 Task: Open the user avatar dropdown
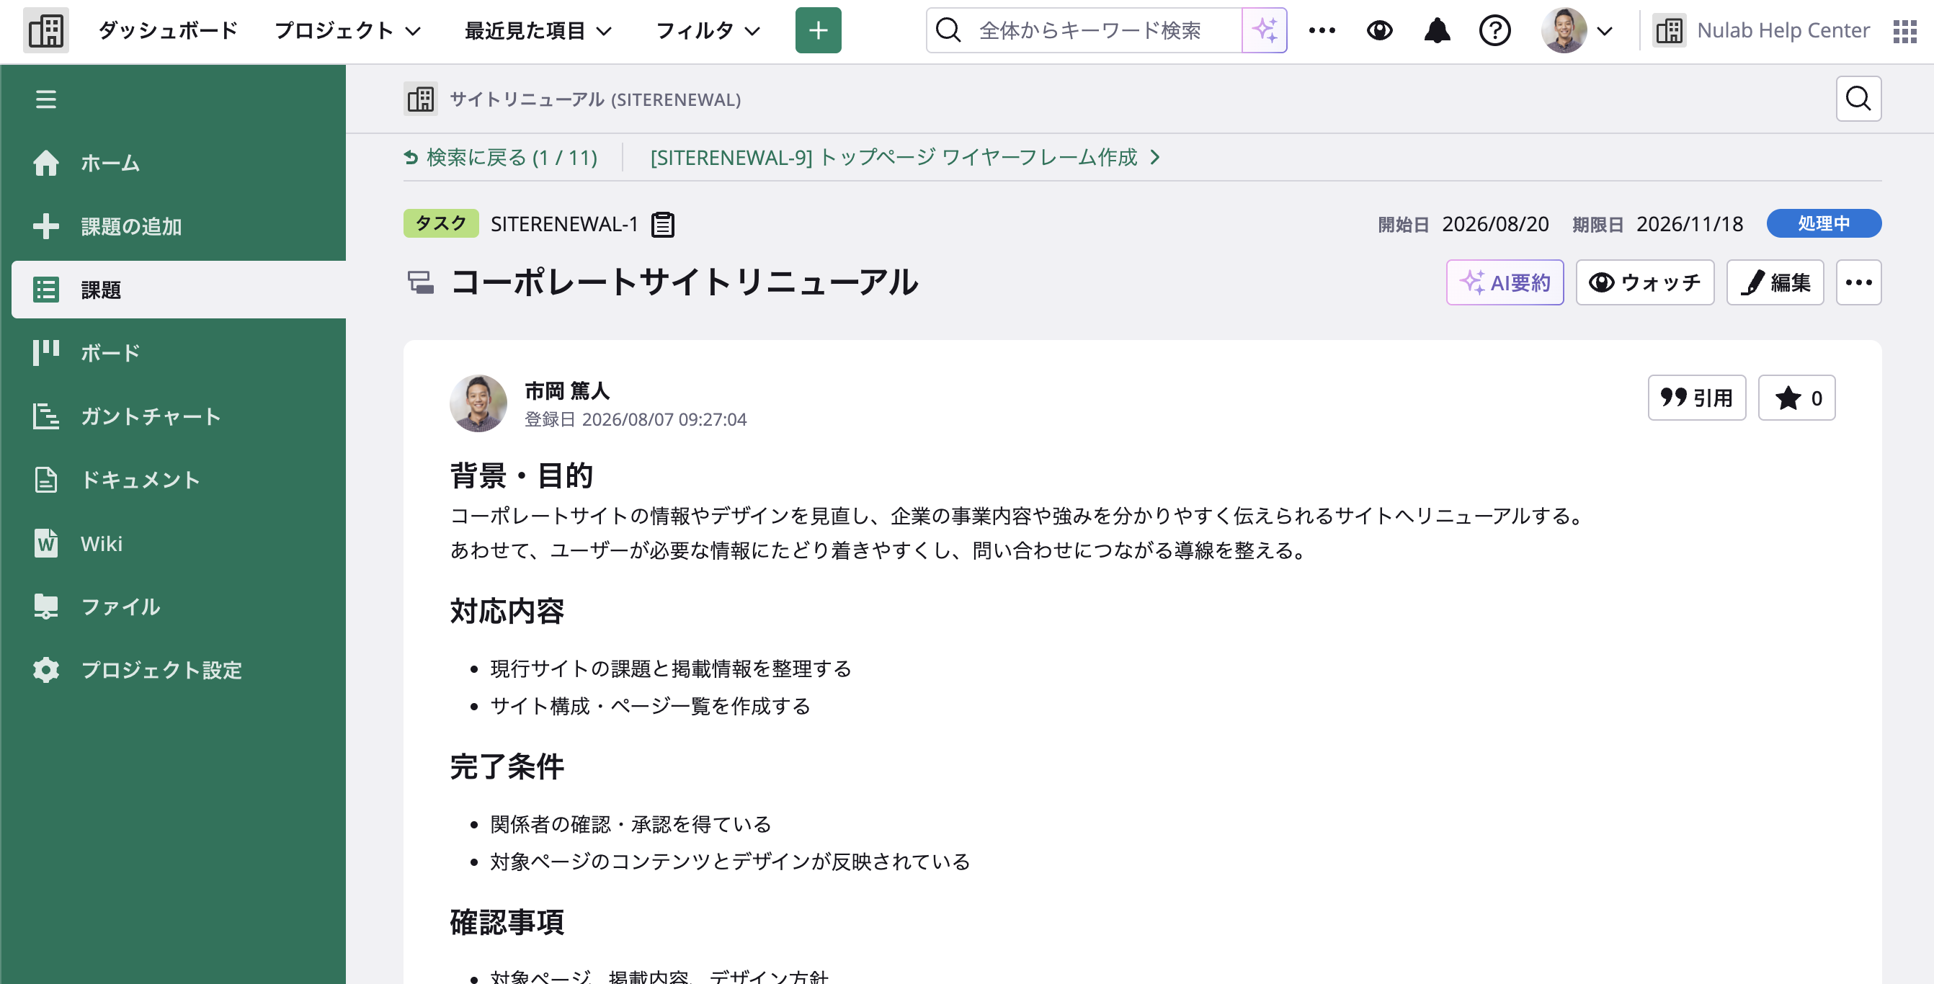point(1577,31)
